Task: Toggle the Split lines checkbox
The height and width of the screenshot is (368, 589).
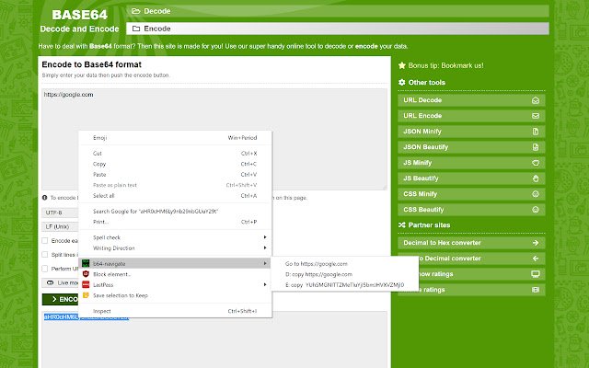Action: point(45,254)
